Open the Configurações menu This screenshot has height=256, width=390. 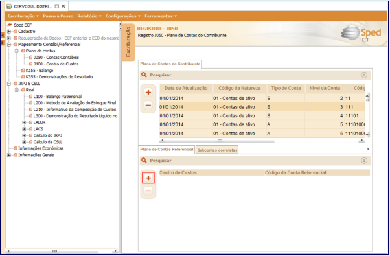pos(123,16)
